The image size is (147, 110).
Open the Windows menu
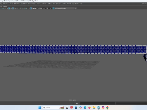(6, 4)
